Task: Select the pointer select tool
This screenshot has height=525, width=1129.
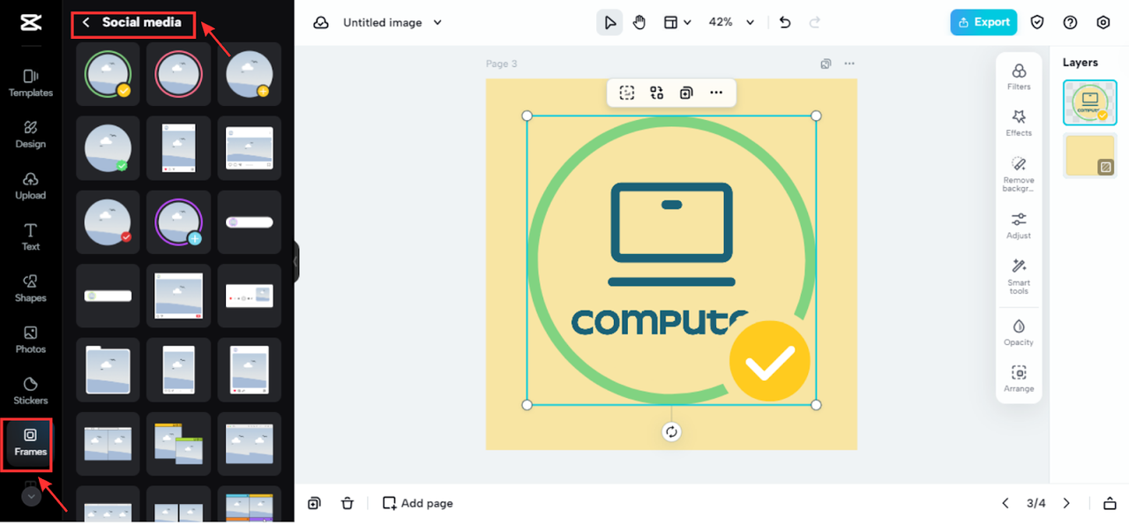Action: tap(609, 22)
